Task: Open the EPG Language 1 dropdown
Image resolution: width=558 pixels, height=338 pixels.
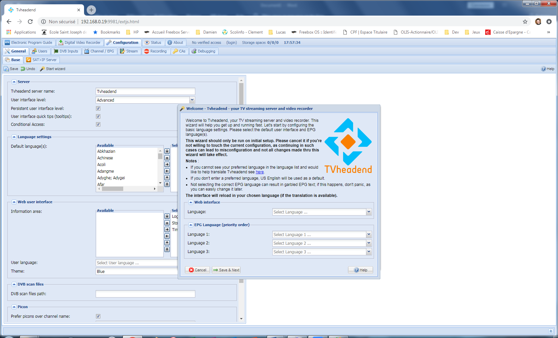Action: [x=369, y=234]
